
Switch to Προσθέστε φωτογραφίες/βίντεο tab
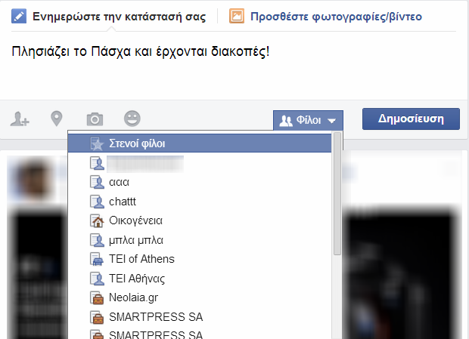coord(336,16)
